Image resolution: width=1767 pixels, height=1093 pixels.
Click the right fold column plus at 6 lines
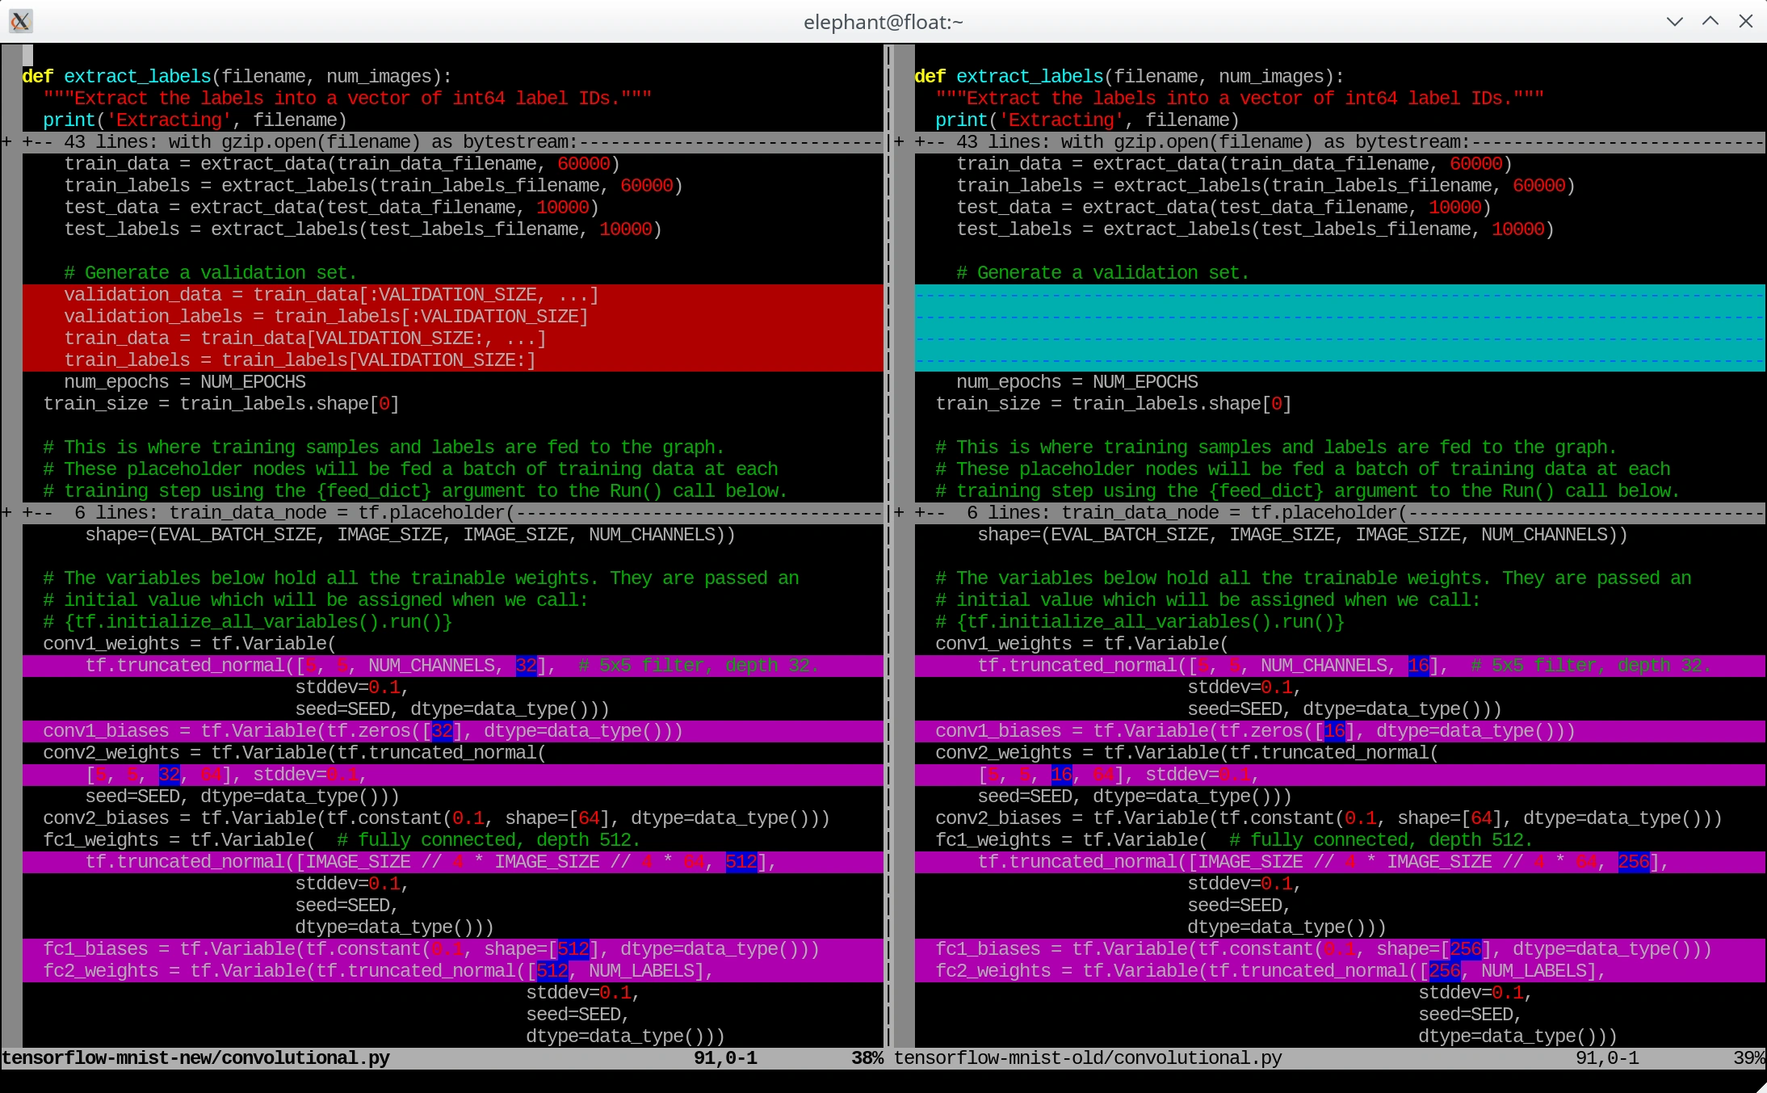(899, 513)
